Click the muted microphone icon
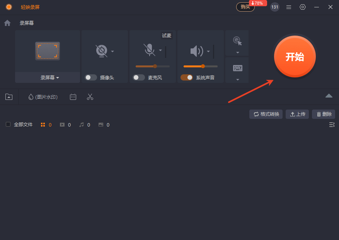Image resolution: width=339 pixels, height=240 pixels. 149,50
